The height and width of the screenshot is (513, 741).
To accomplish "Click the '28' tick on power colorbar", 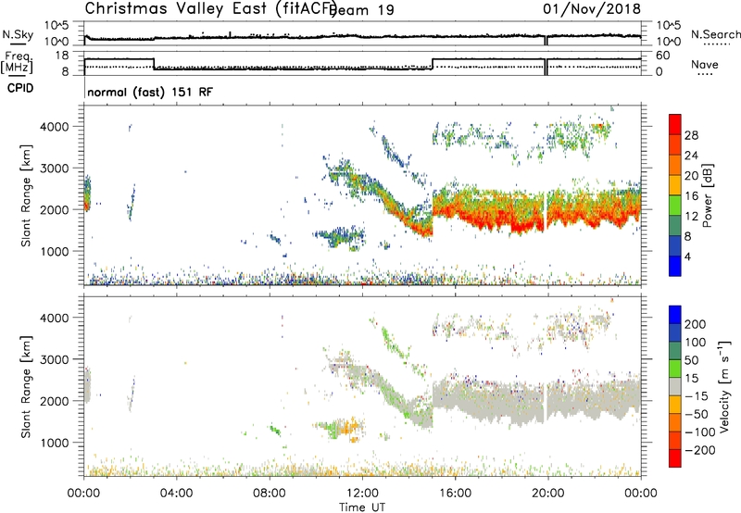I will coord(691,135).
